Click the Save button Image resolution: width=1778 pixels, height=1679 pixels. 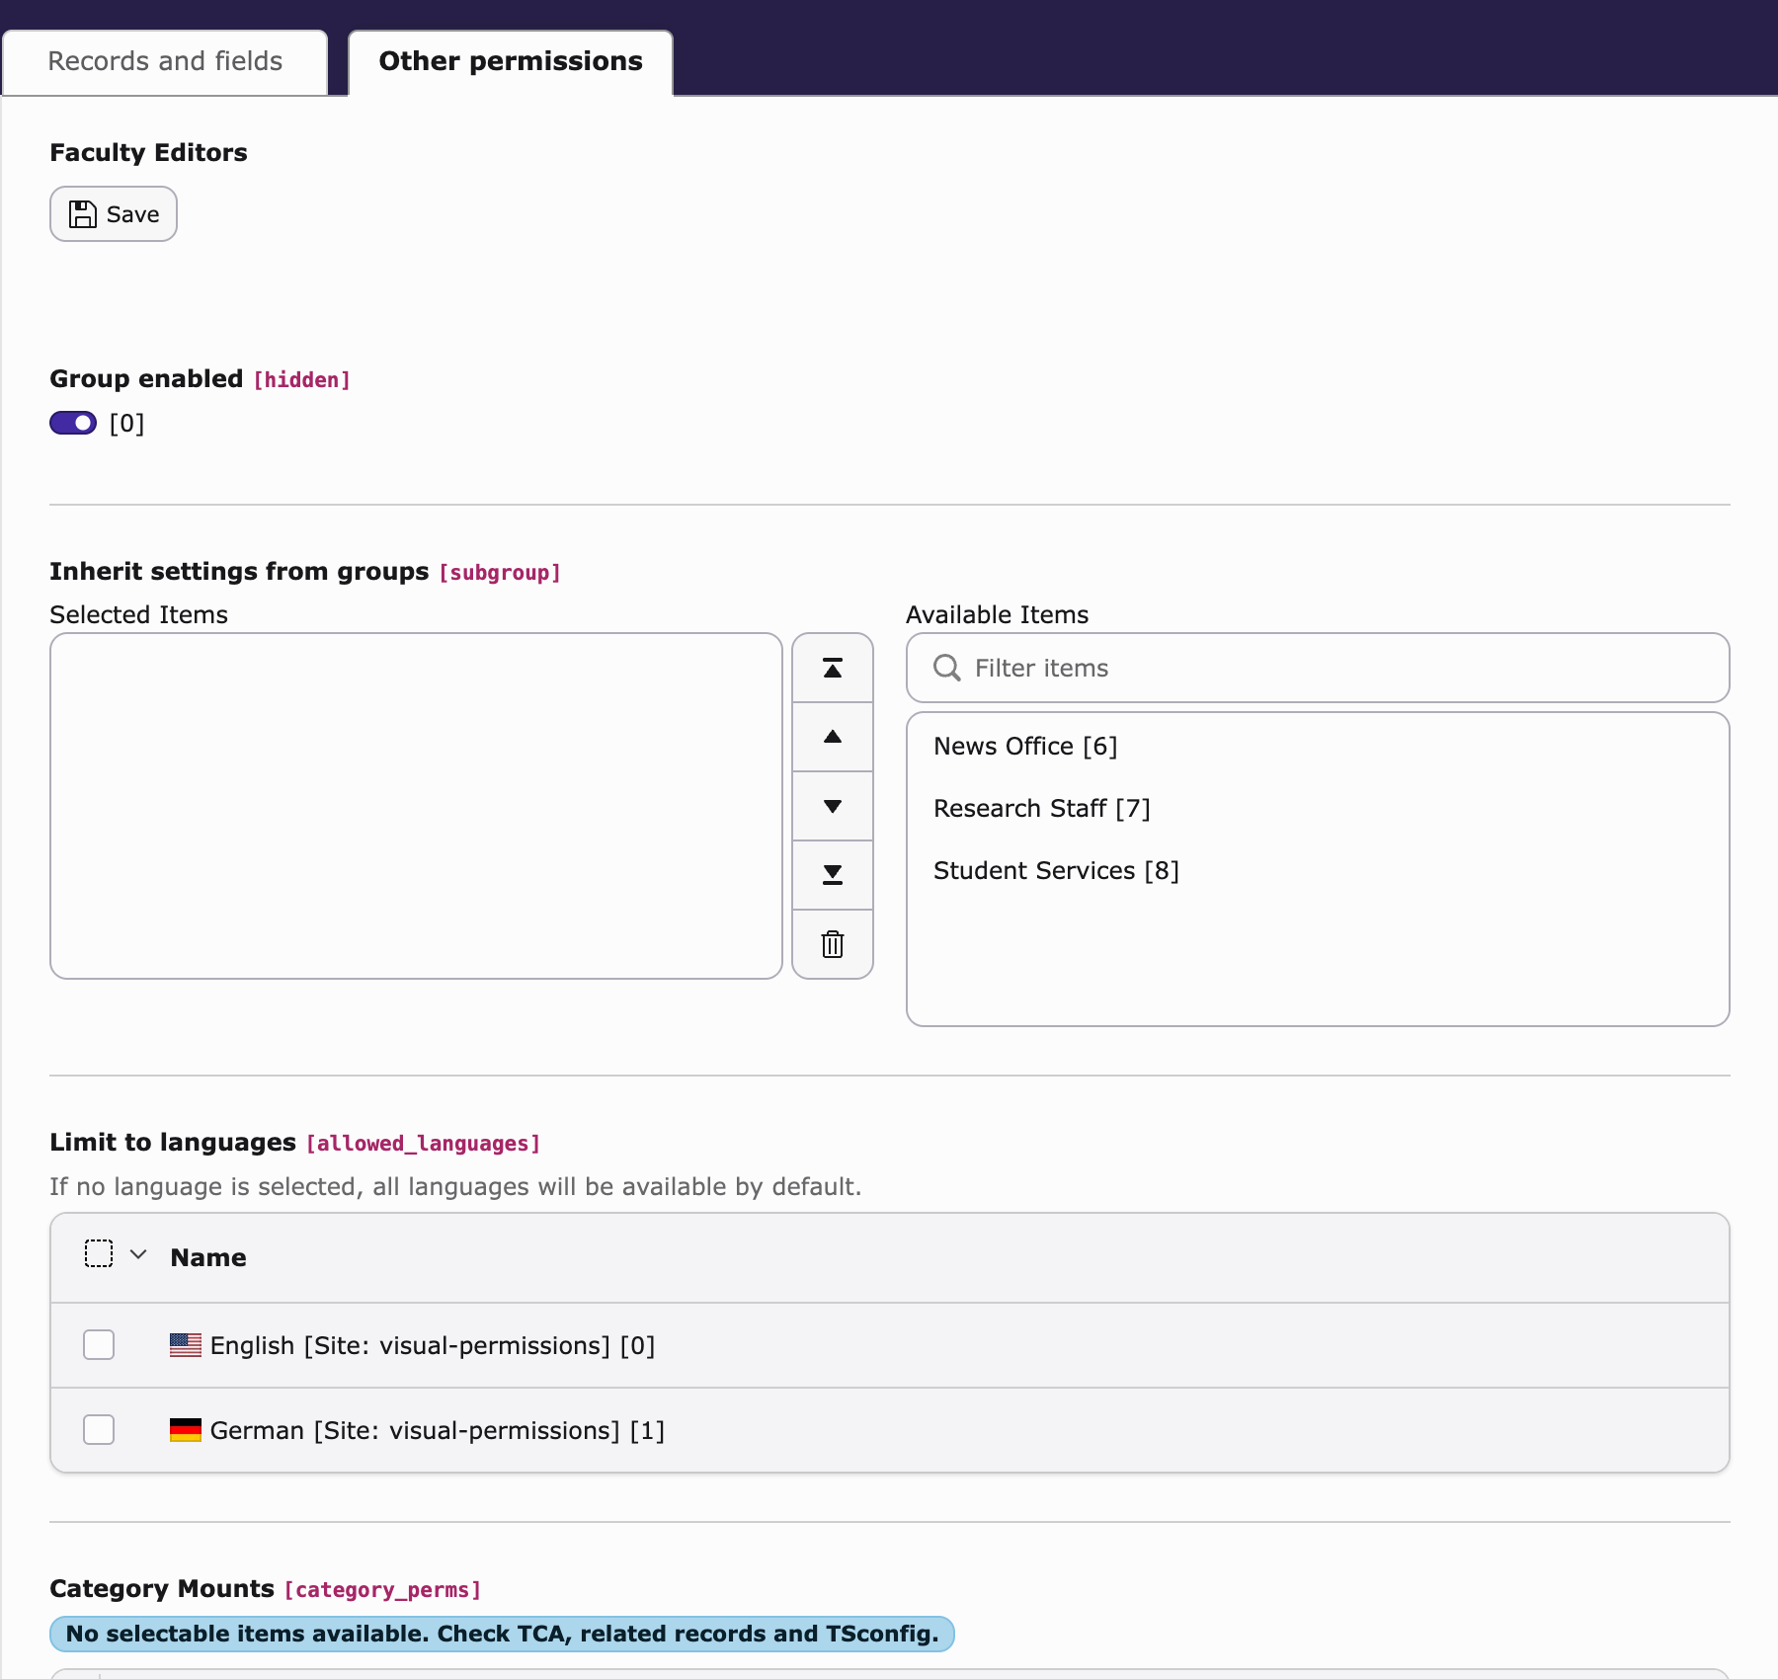[114, 214]
